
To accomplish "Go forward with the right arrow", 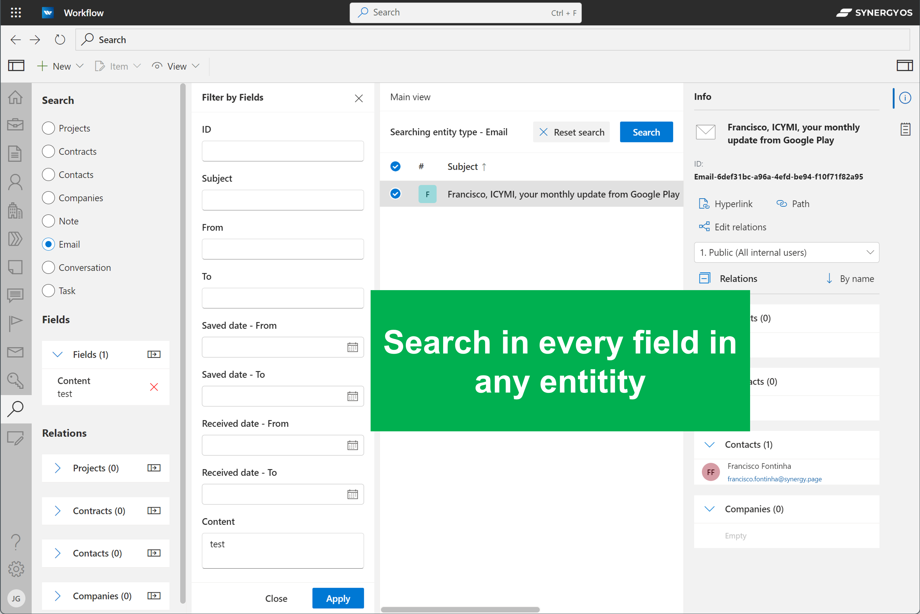I will [x=35, y=40].
